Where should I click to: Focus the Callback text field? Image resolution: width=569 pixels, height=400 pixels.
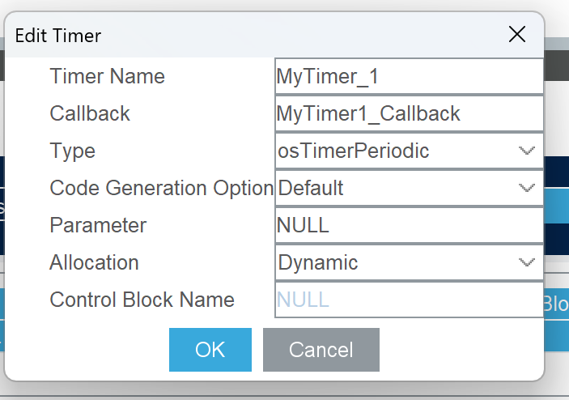[409, 113]
